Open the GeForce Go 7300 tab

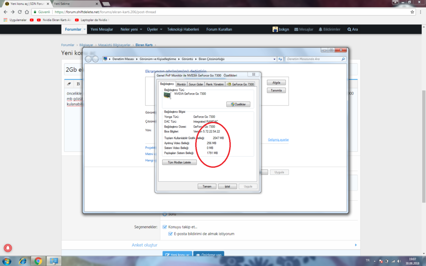point(240,84)
